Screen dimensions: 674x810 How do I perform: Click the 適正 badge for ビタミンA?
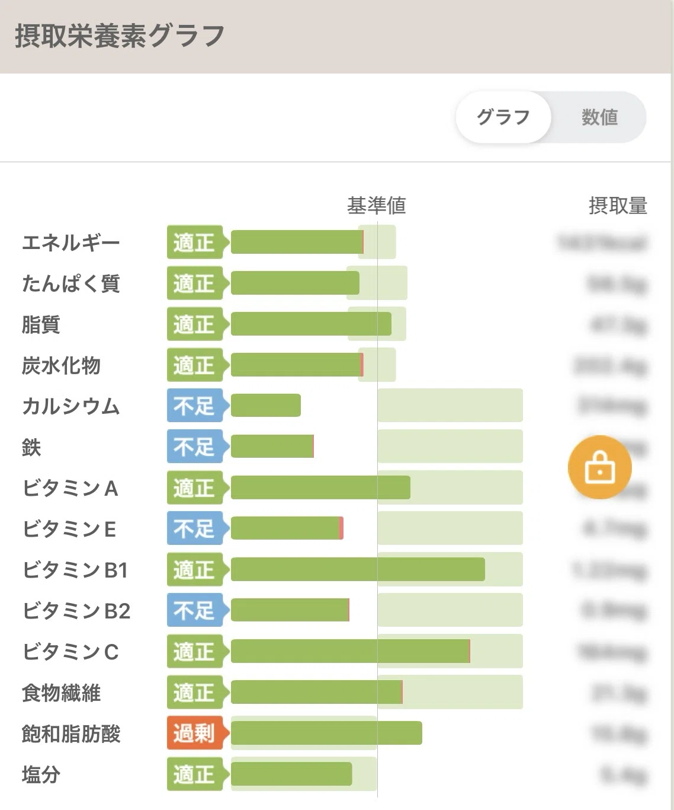[195, 487]
